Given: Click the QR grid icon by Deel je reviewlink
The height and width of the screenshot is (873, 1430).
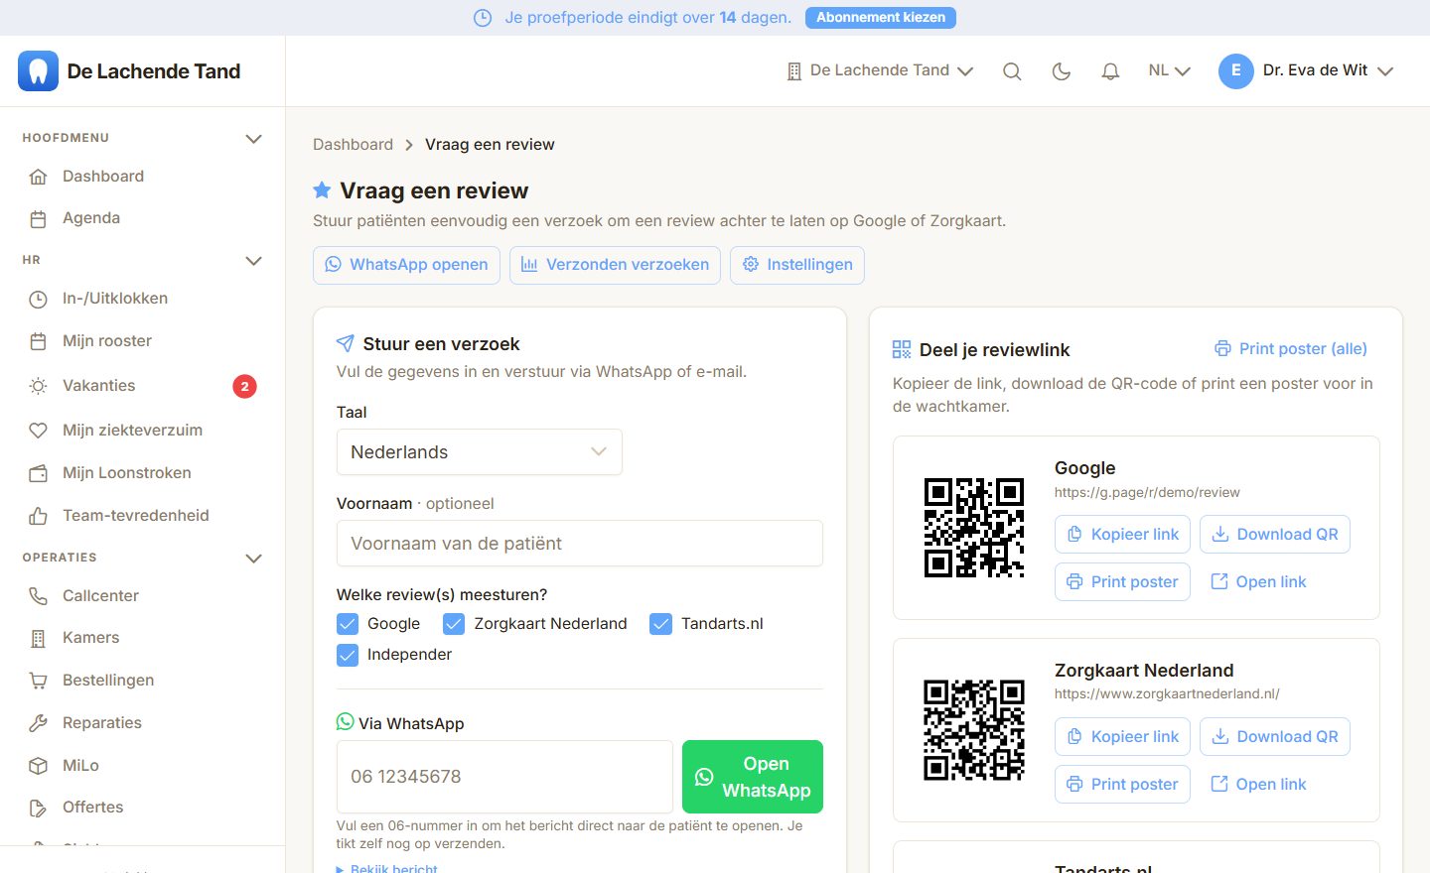Looking at the screenshot, I should coord(902,349).
